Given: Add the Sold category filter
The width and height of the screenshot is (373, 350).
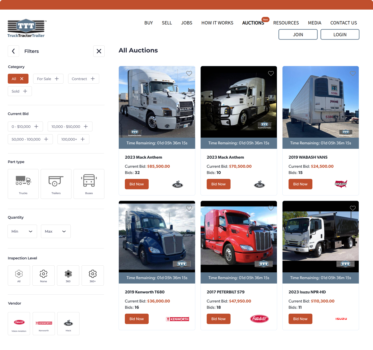Looking at the screenshot, I should point(20,91).
